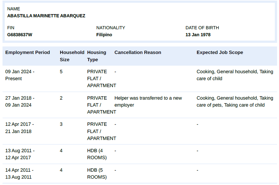Click the Household Size column header
The height and width of the screenshot is (185, 279).
(x=72, y=56)
